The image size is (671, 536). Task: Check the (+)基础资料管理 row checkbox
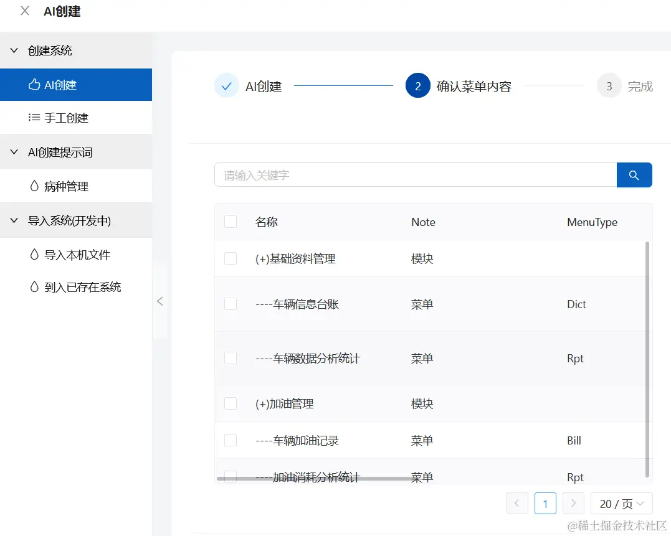[x=231, y=258]
